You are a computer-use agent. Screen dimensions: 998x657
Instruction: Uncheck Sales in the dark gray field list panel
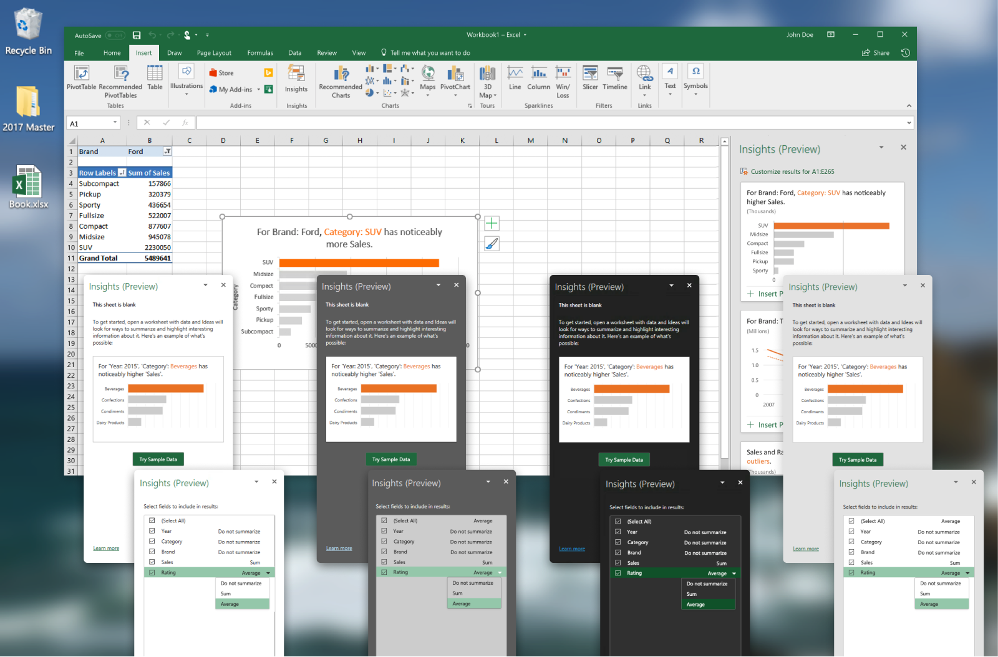pyautogui.click(x=384, y=562)
